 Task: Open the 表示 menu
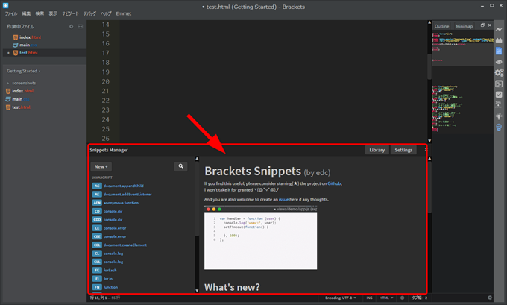tap(53, 13)
